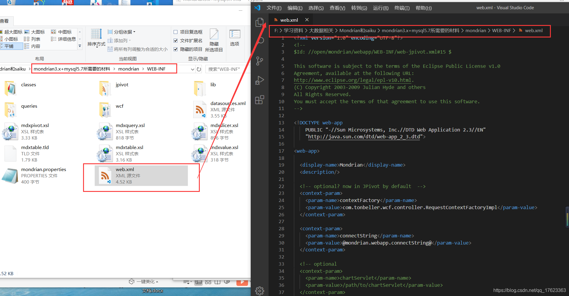Image resolution: width=569 pixels, height=296 pixels.
Task: Toggle the 文件扩展名 checkbox
Action: pos(176,41)
